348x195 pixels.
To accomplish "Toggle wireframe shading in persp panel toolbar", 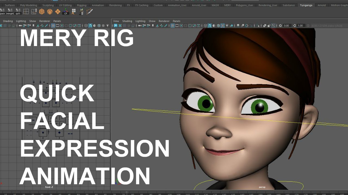I will (205, 26).
